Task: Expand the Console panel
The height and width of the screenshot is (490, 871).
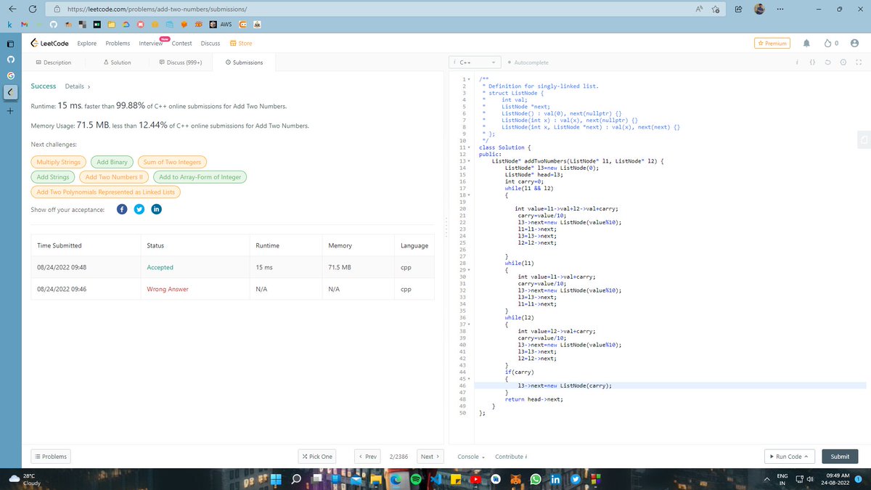Action: (472, 457)
